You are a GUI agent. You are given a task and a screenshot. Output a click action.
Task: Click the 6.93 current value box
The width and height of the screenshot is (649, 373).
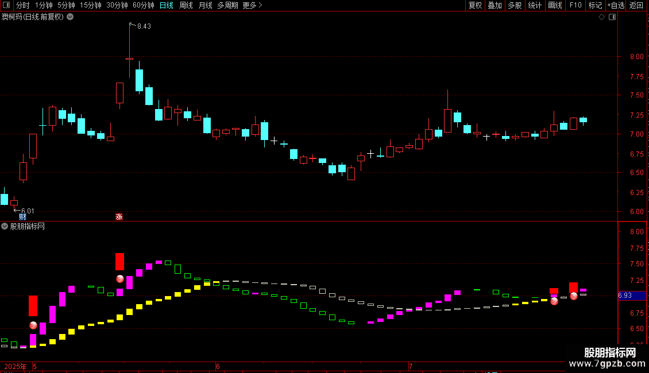(x=632, y=296)
